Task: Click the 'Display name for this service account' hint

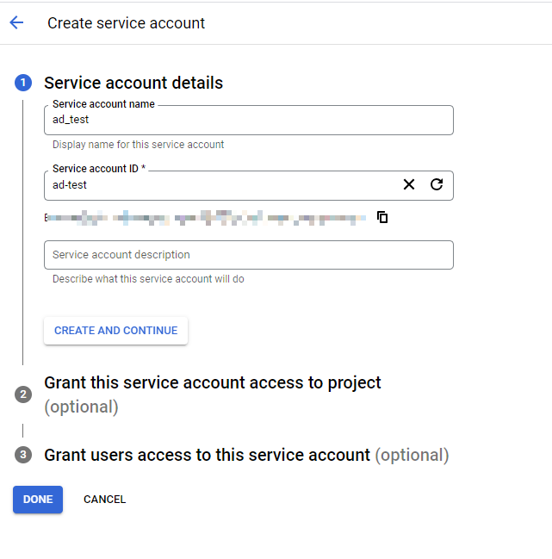Action: [139, 145]
